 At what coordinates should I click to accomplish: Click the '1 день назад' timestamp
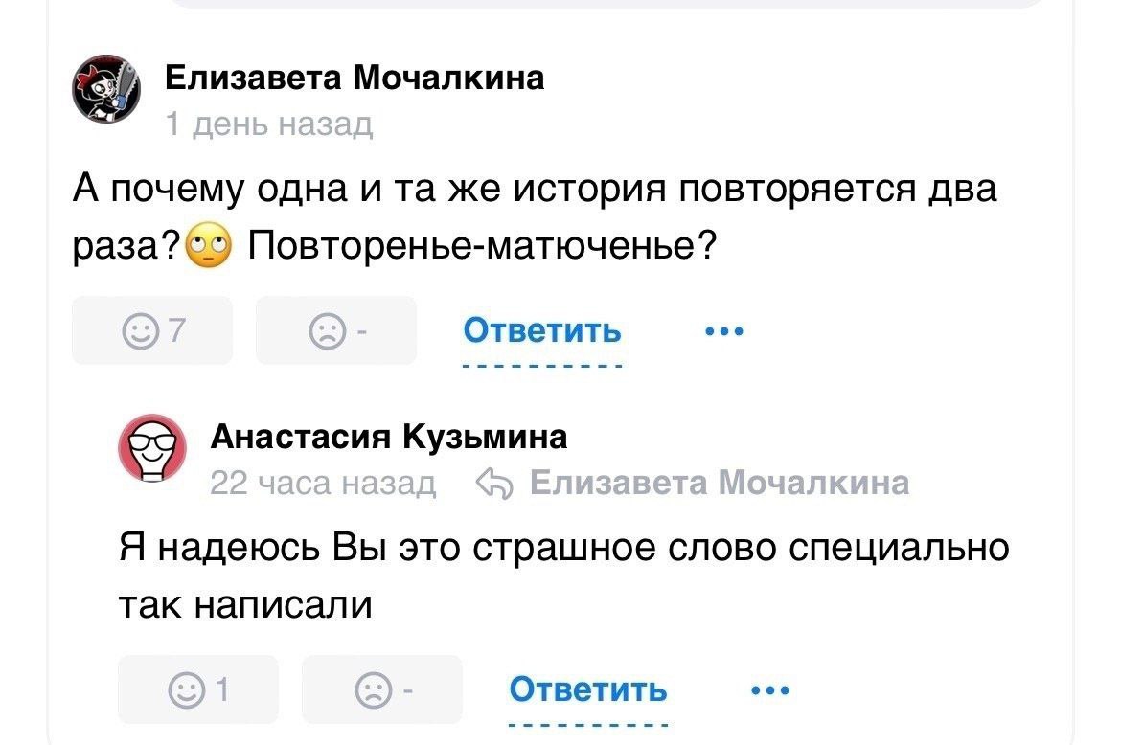tap(269, 124)
